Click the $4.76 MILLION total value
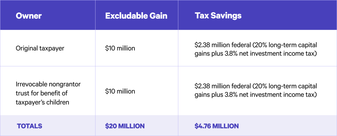This screenshot has width=337, height=136. [x=217, y=126]
